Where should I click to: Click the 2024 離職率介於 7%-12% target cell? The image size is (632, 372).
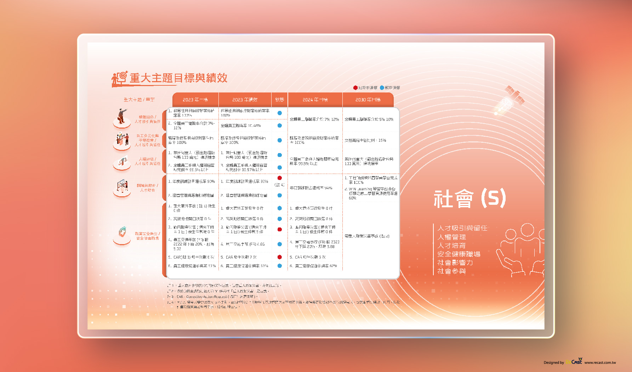[314, 119]
